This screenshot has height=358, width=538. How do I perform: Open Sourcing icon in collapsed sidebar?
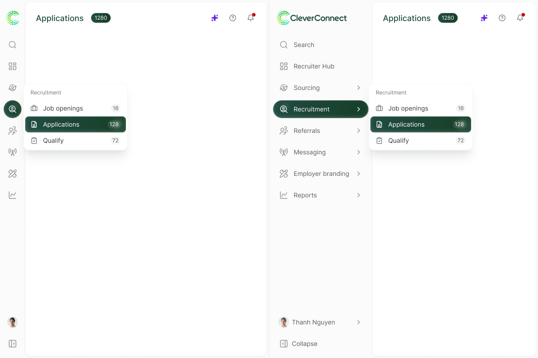(13, 88)
